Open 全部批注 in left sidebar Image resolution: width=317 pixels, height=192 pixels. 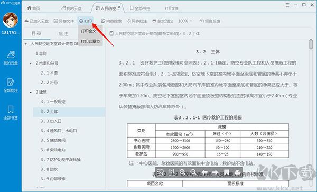pos(11,85)
